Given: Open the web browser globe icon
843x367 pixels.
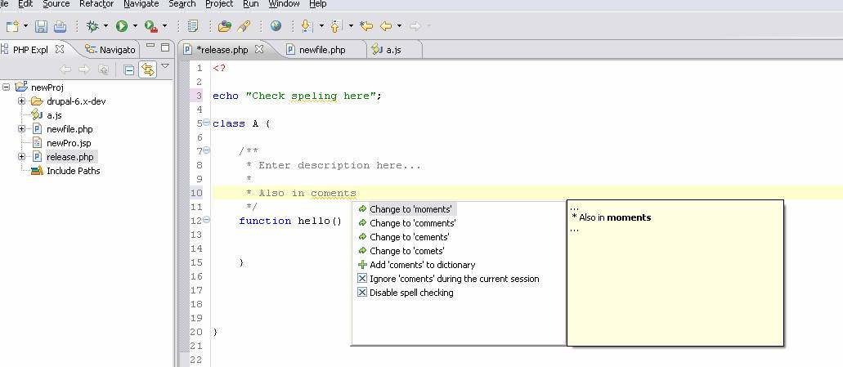Looking at the screenshot, I should pyautogui.click(x=276, y=26).
